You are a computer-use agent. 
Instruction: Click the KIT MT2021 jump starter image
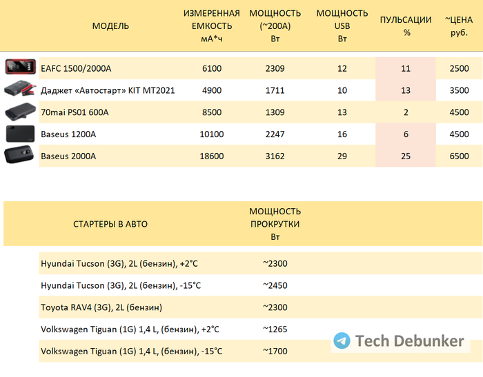pyautogui.click(x=21, y=90)
